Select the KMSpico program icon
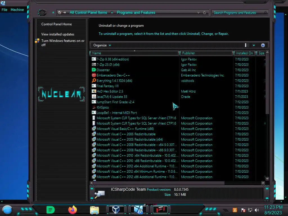The height and width of the screenshot is (216, 288). 94,107
